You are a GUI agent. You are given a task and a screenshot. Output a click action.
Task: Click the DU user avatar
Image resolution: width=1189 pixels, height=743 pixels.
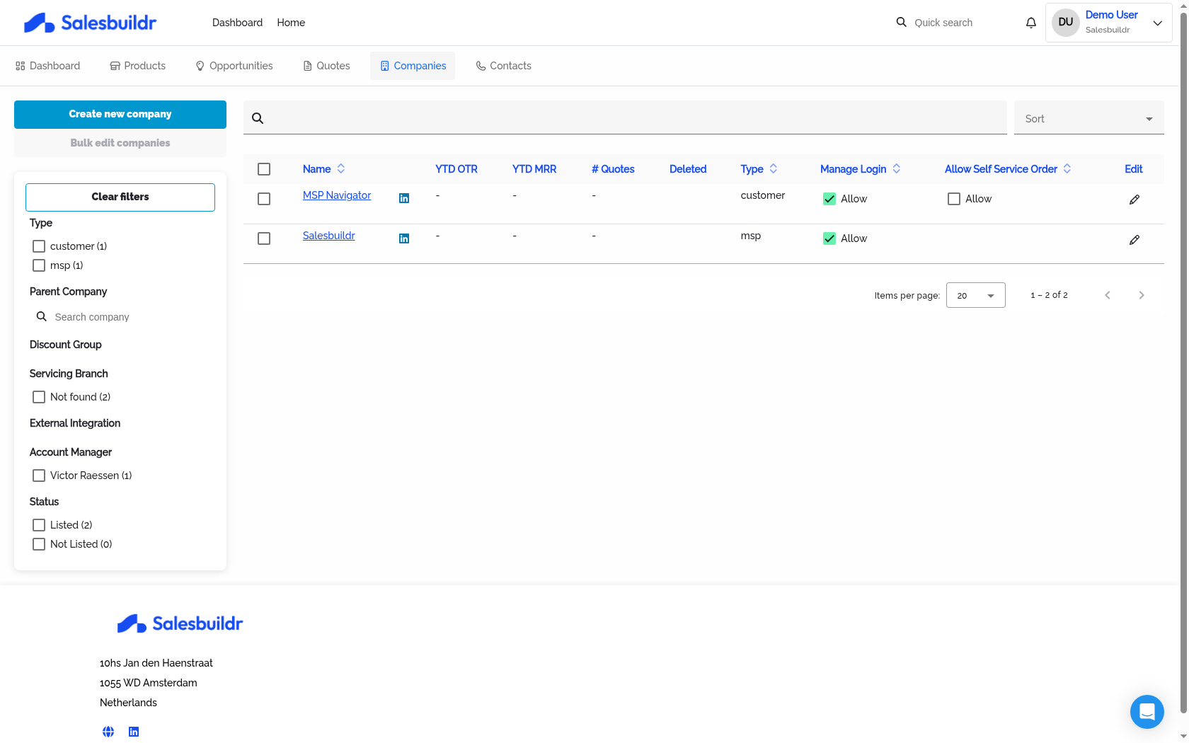1066,23
